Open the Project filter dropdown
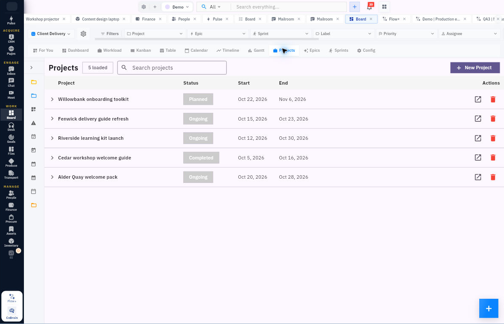 [x=155, y=33]
